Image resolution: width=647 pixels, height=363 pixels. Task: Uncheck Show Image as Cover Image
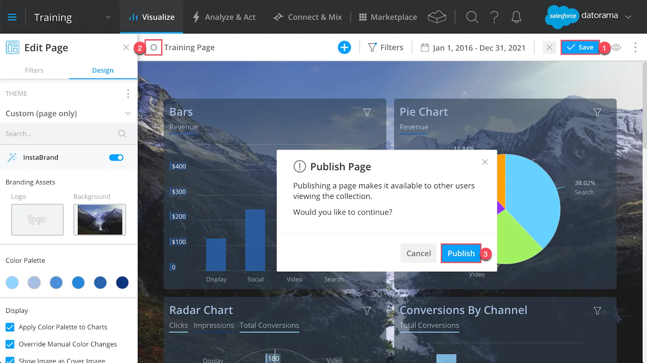click(x=10, y=360)
